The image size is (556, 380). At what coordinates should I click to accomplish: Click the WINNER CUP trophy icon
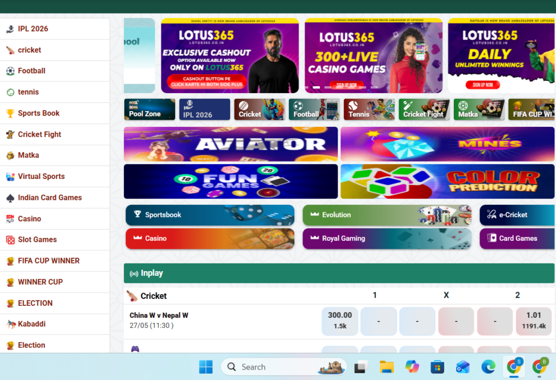pyautogui.click(x=10, y=282)
